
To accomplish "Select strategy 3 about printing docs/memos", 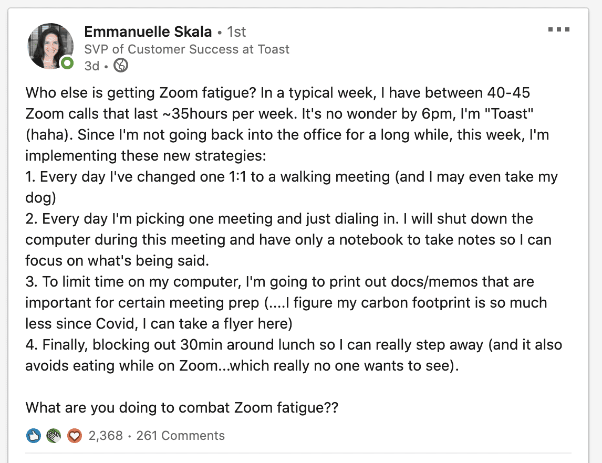I will [286, 303].
